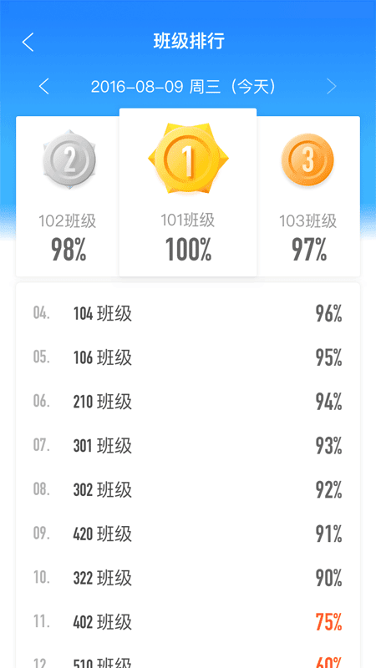Select the 106 班级 row
Viewport: 376px width, 668px height.
tap(188, 358)
